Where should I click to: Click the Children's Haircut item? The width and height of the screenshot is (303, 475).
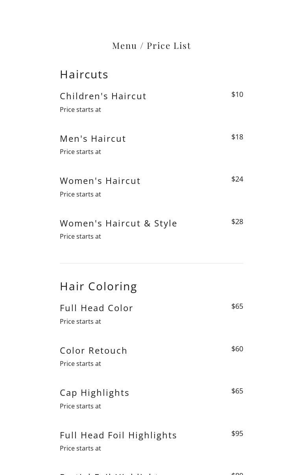click(x=103, y=96)
